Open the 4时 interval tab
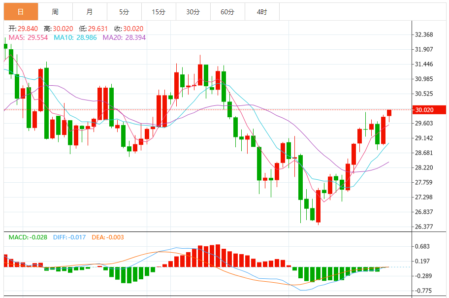This screenshot has width=449, height=298. pyautogui.click(x=262, y=12)
